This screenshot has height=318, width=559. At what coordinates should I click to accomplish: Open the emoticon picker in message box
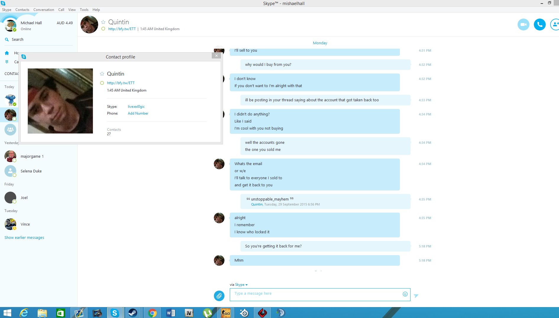click(x=405, y=294)
